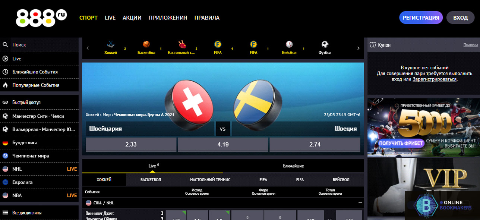Open the ПРИЛОЖЕНИЯ menu item
480x220 pixels.
pyautogui.click(x=168, y=18)
